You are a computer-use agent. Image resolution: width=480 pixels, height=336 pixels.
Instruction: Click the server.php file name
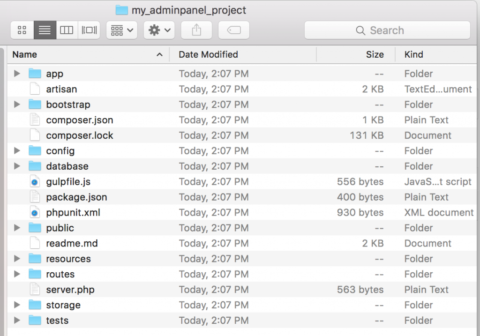click(70, 290)
